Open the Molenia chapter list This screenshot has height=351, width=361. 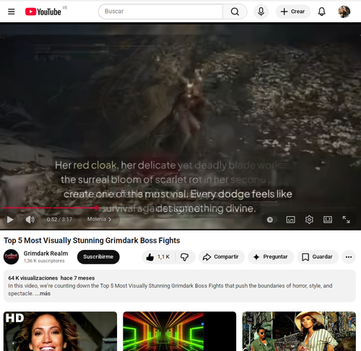coord(100,219)
